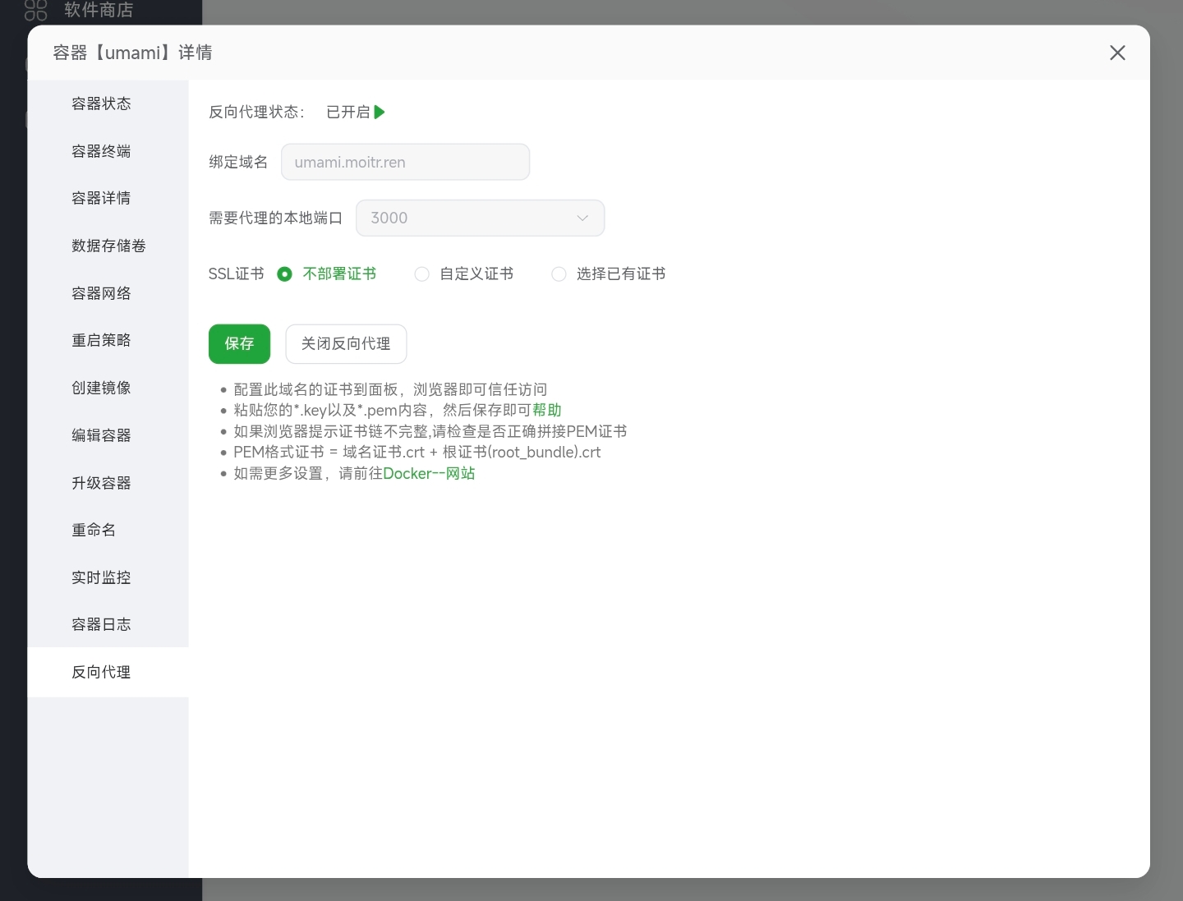Close the umami container details dialog
Screen dimensions: 1183x901
(1117, 53)
